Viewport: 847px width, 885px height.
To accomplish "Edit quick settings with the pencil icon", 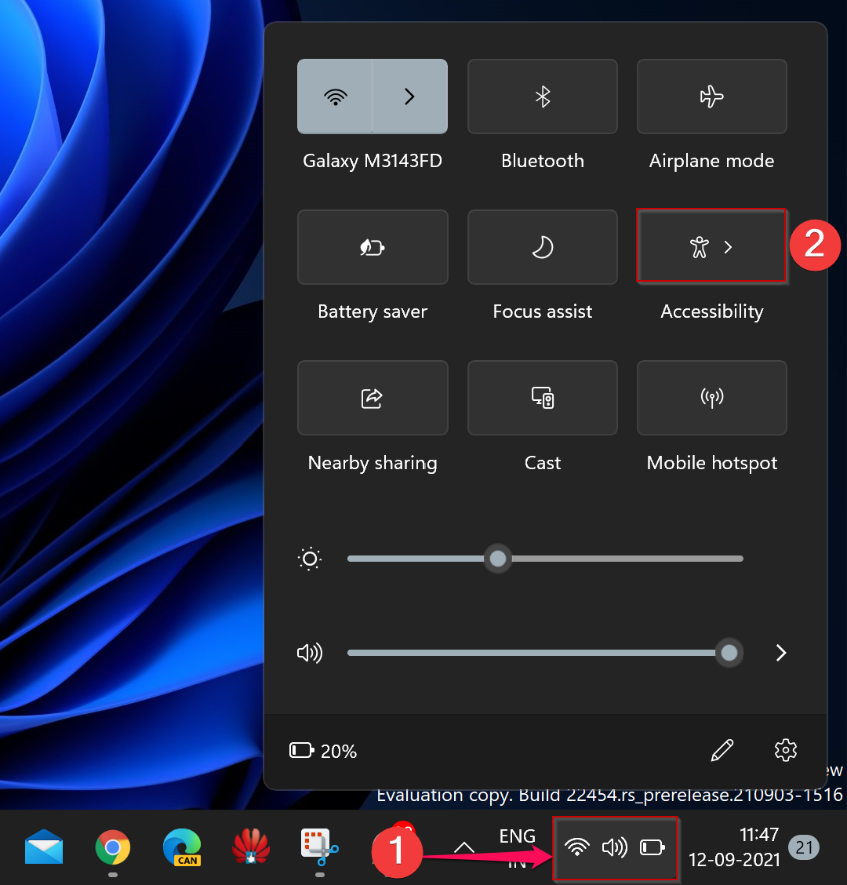I will click(x=722, y=750).
